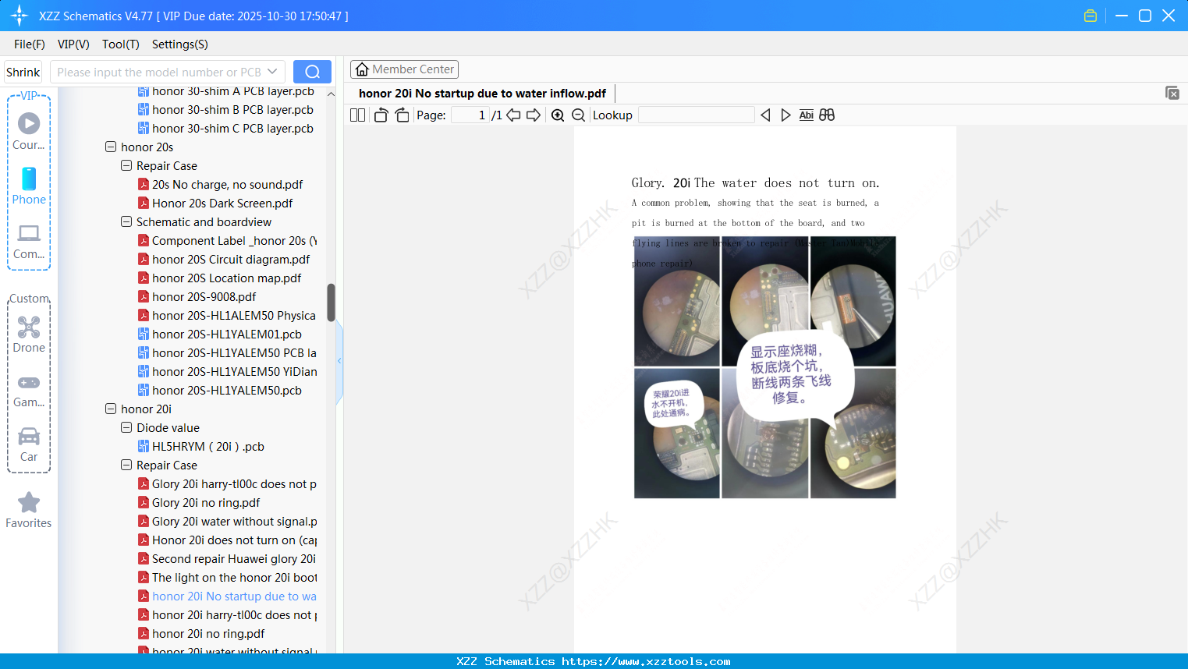Image resolution: width=1188 pixels, height=669 pixels.
Task: Open the Tool(T) menu
Action: [121, 44]
